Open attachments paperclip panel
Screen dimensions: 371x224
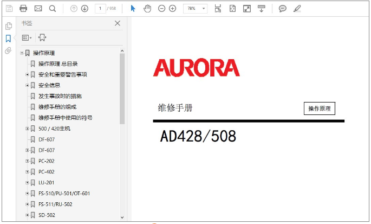click(8, 51)
